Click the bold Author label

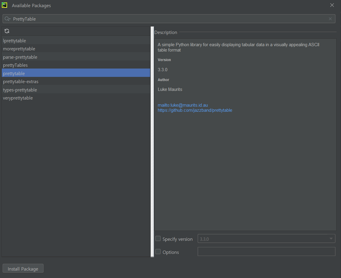coord(163,80)
